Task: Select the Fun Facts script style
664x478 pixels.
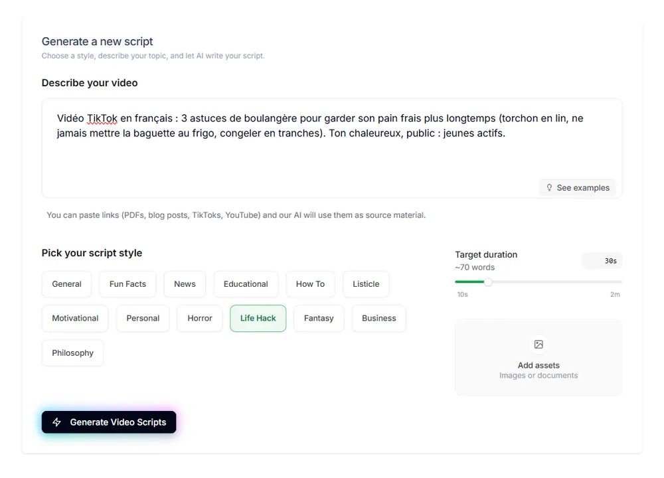Action: (x=127, y=284)
